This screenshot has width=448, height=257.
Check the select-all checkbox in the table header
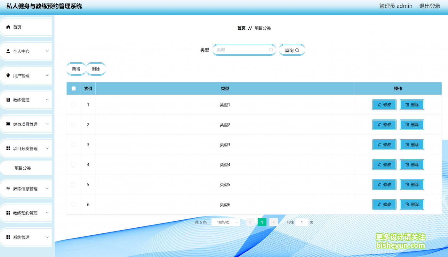pos(73,88)
